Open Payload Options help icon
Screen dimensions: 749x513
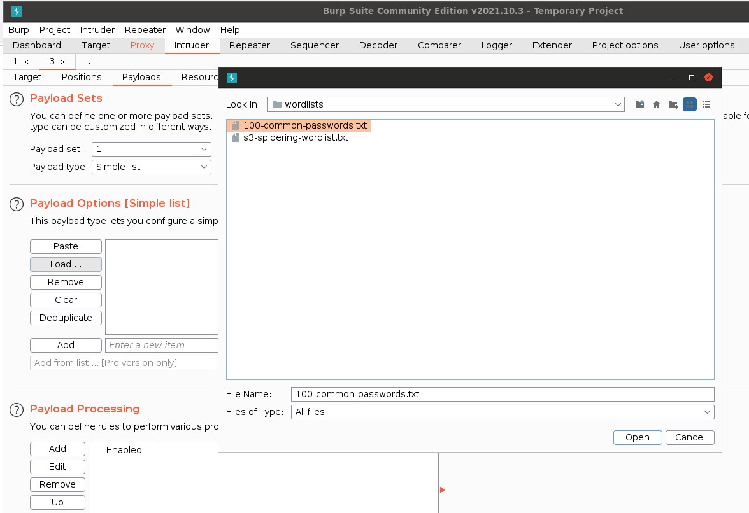point(17,204)
